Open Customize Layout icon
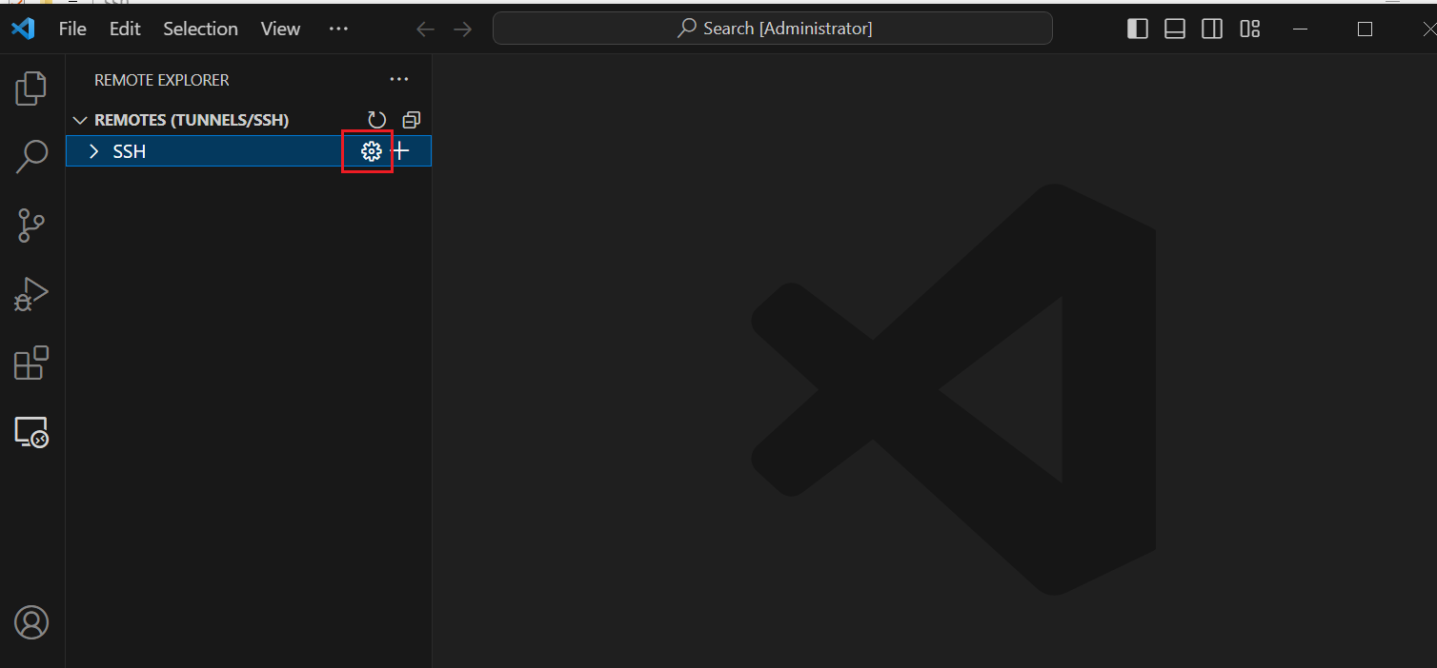Image resolution: width=1437 pixels, height=668 pixels. pyautogui.click(x=1250, y=29)
